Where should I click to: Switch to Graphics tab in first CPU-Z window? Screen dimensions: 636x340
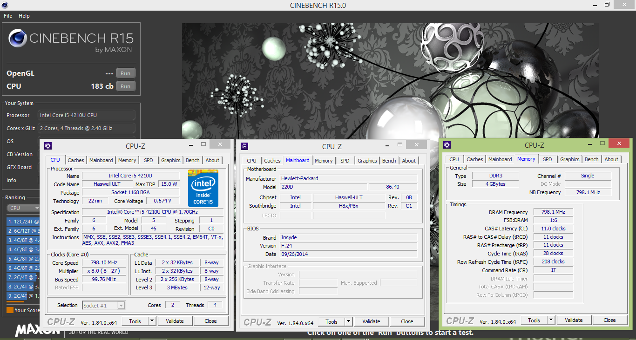point(171,160)
